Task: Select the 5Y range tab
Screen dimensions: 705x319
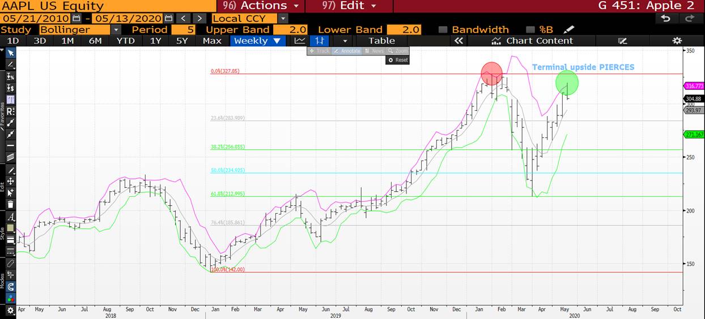Action: tap(182, 41)
